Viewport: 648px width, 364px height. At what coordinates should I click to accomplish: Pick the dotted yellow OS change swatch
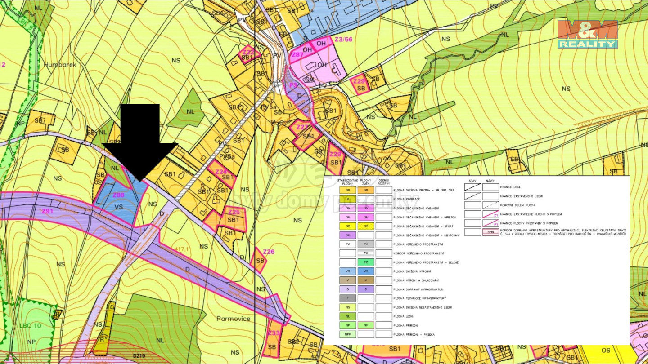(366, 226)
